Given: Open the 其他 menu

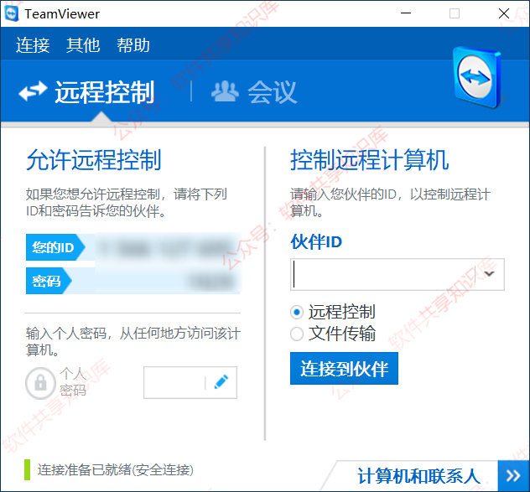Looking at the screenshot, I should click(83, 45).
